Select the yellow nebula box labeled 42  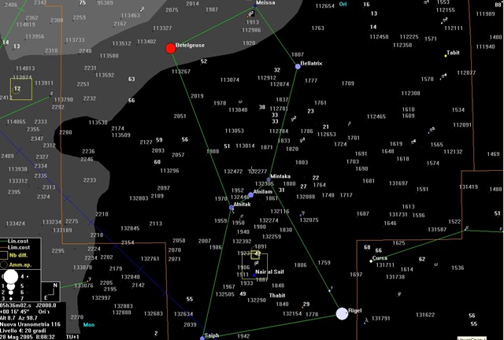[255, 254]
